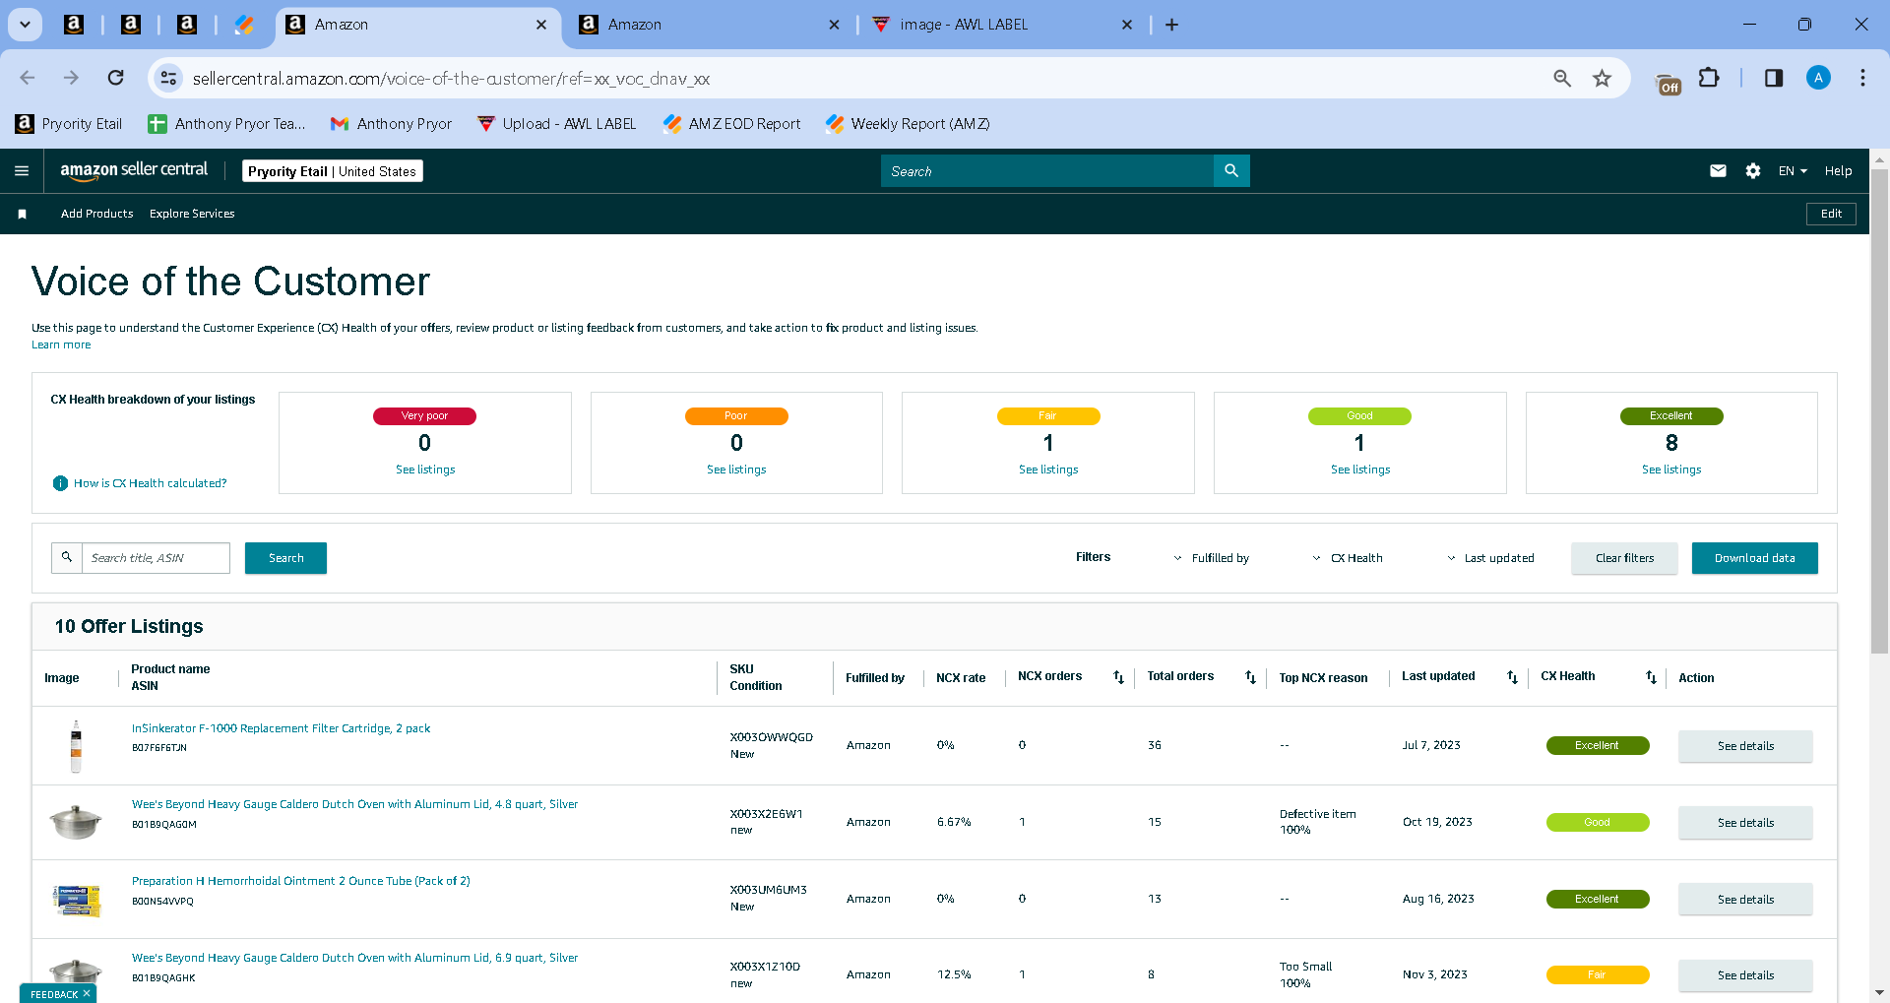Click the bookmark flag icon beside Add Products
The height and width of the screenshot is (1003, 1890).
pyautogui.click(x=22, y=214)
